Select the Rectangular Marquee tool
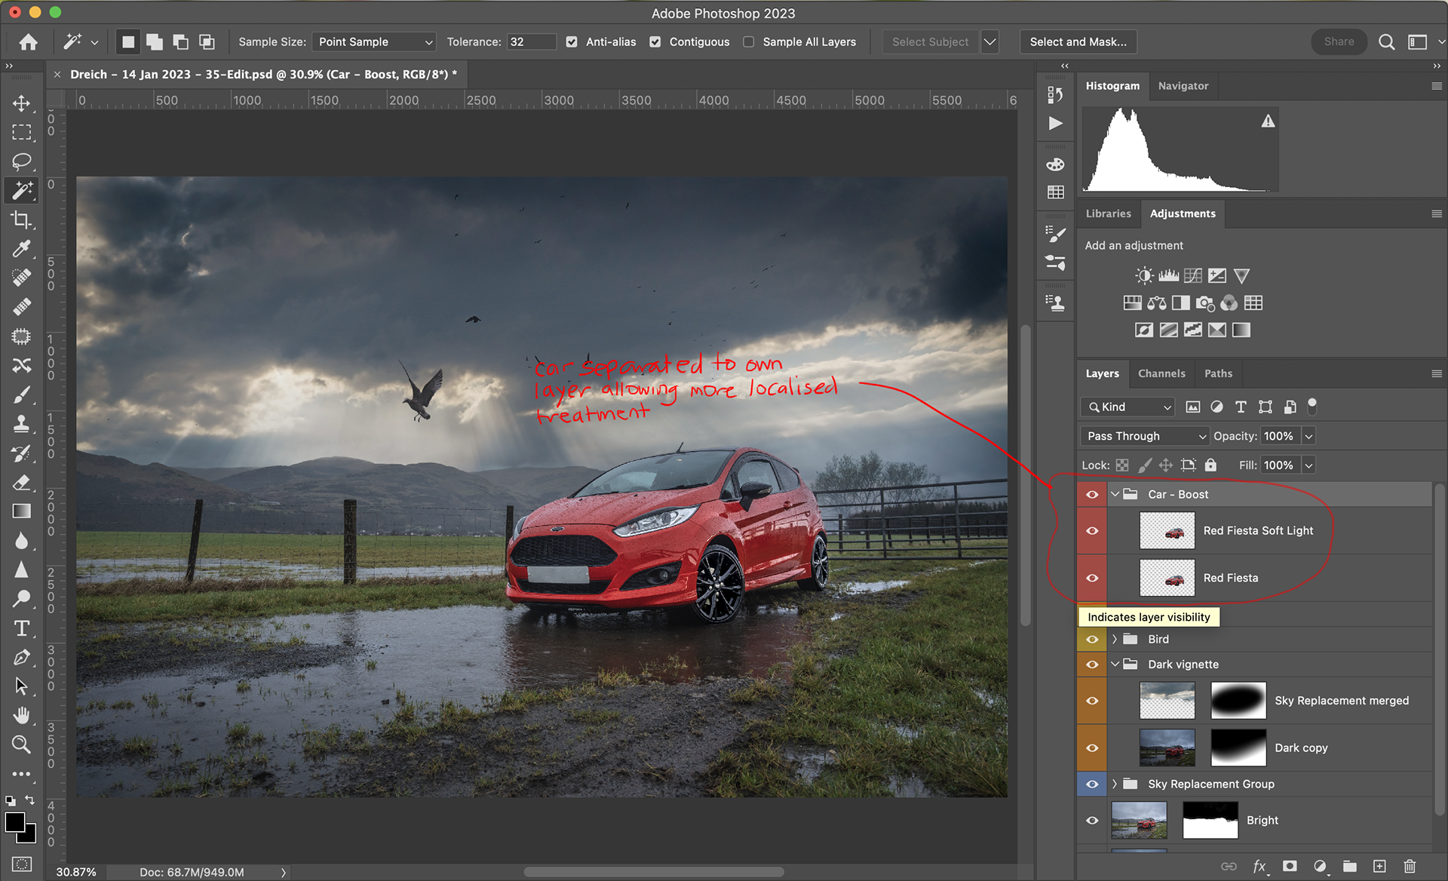Screen dimensions: 1448x881 click(x=21, y=133)
